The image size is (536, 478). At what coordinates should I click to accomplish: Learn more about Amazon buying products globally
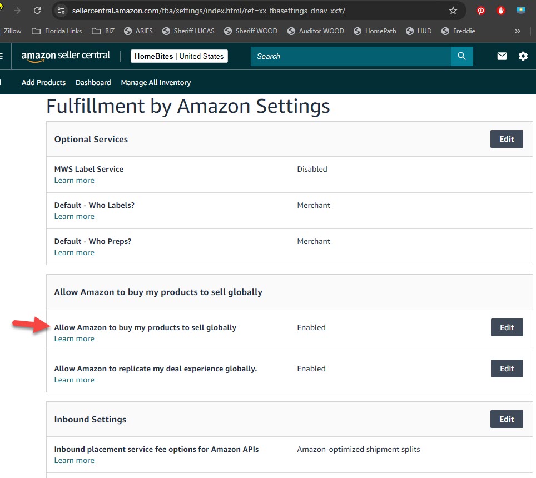74,339
